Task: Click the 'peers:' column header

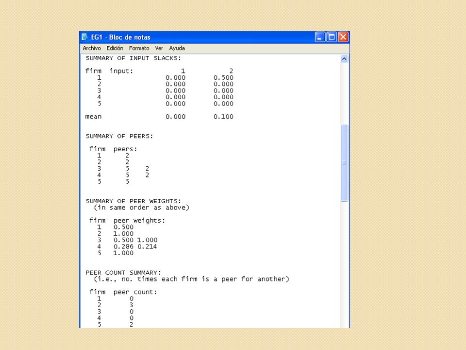Action: coord(125,149)
